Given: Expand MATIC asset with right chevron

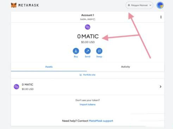Looking at the screenshot, I should [x=160, y=87].
